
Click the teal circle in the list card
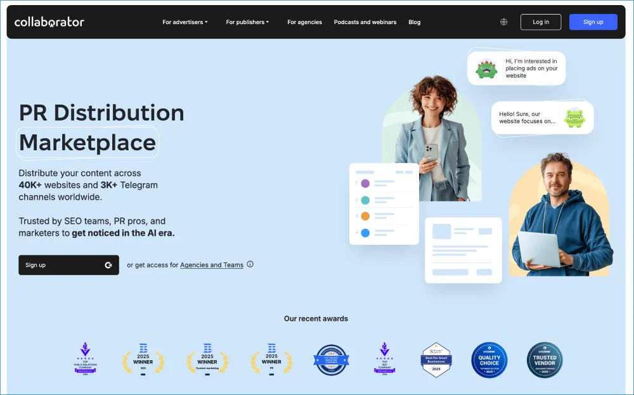coord(365,200)
